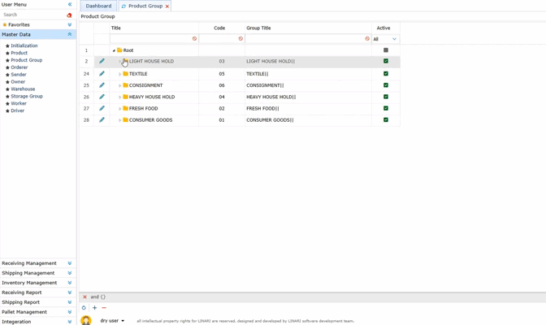The width and height of the screenshot is (546, 325).
Task: Edit the HEAVY HOUSE HOLD group
Action: [x=102, y=97]
